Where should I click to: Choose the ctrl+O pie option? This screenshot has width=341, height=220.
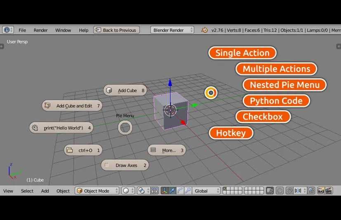(83, 150)
